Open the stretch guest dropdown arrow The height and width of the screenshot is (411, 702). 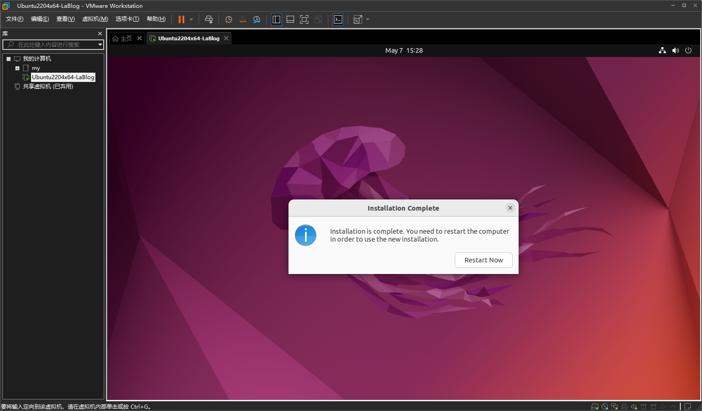(368, 19)
